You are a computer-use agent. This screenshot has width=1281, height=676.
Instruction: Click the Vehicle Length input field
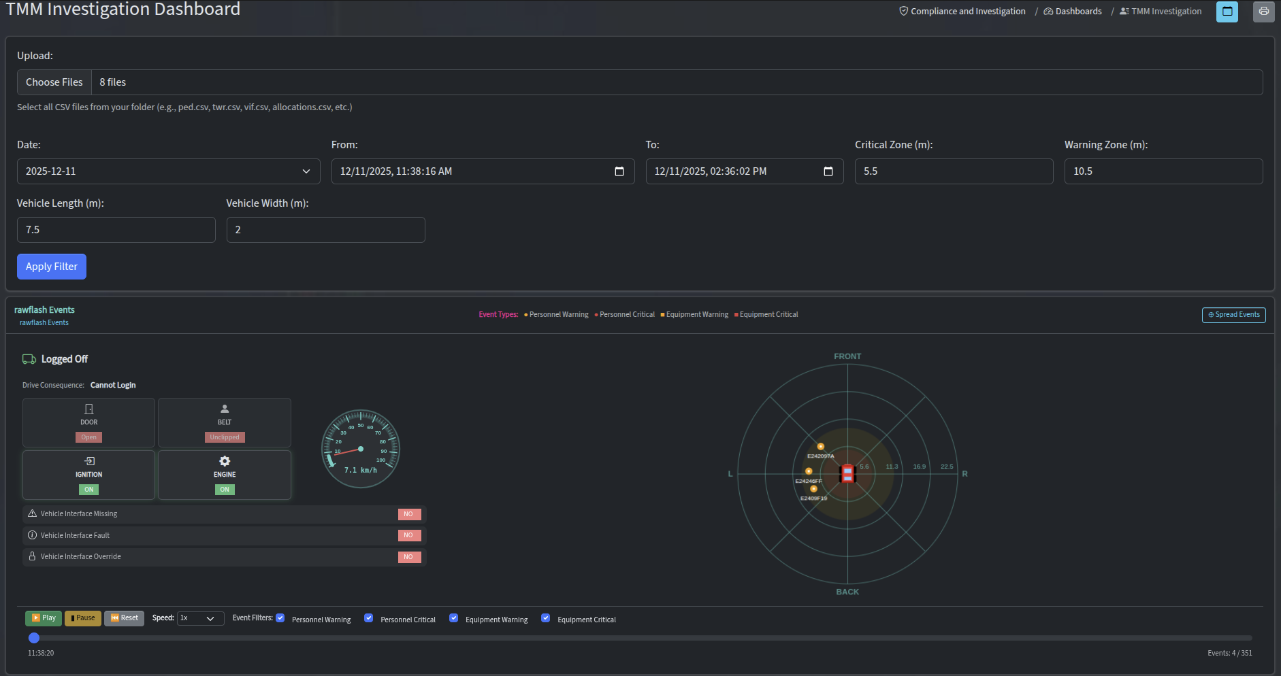coord(116,230)
